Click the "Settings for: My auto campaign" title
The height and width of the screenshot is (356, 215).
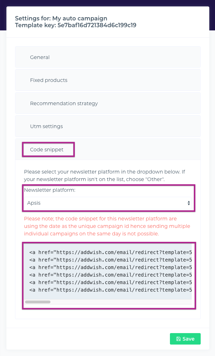(61, 18)
